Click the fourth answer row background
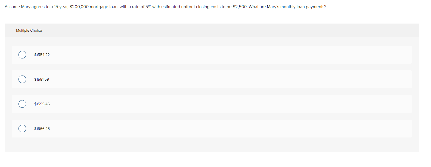Viewport: 431px width, 167px height. 190,128
